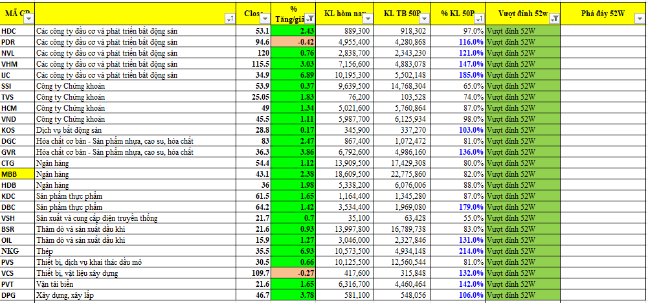Image resolution: width=648 pixels, height=303 pixels.
Task: Click the green 6.89 cell for IJC
Action: [x=295, y=75]
